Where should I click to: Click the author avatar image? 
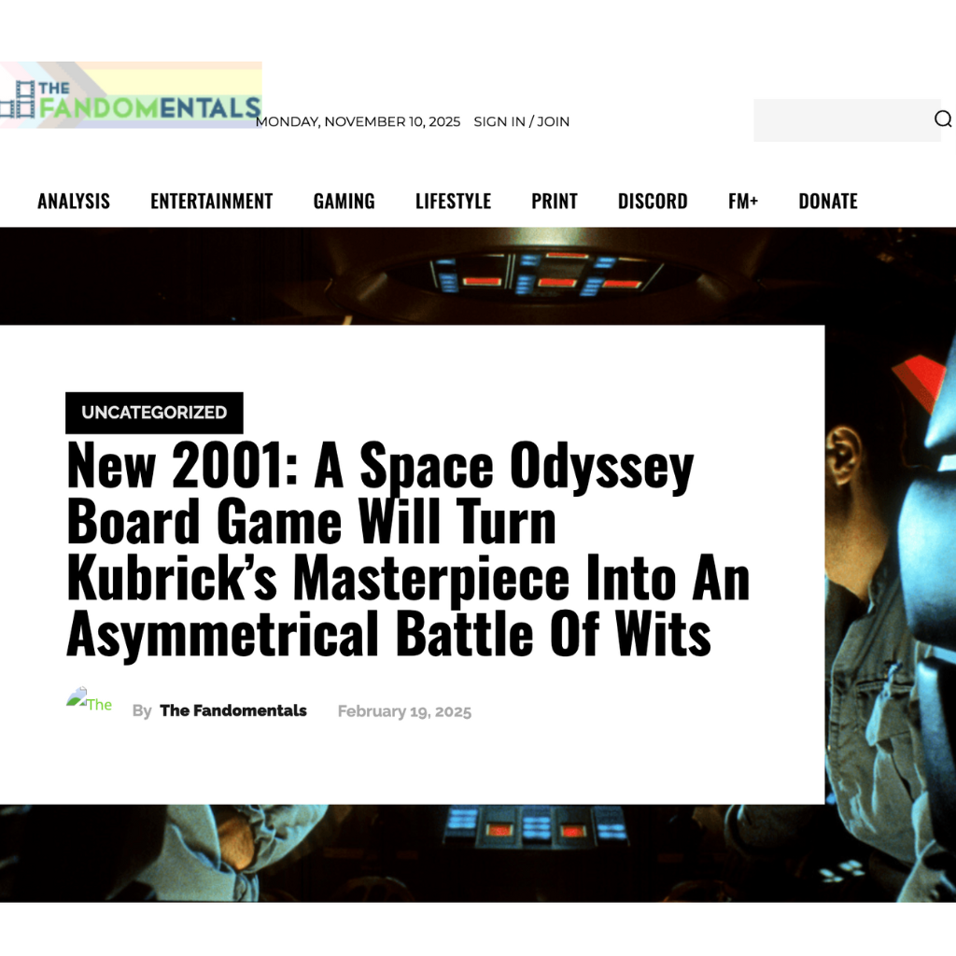89,702
